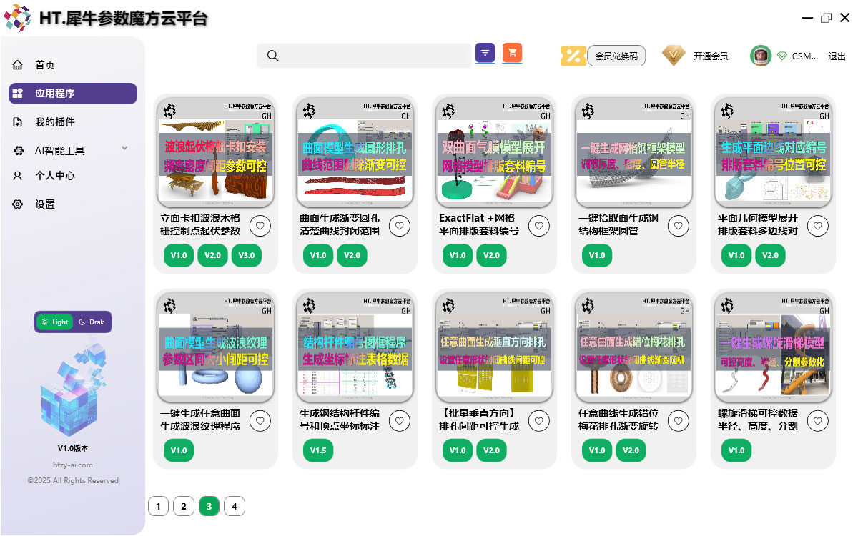Click the 会员兑换码 button

616,56
